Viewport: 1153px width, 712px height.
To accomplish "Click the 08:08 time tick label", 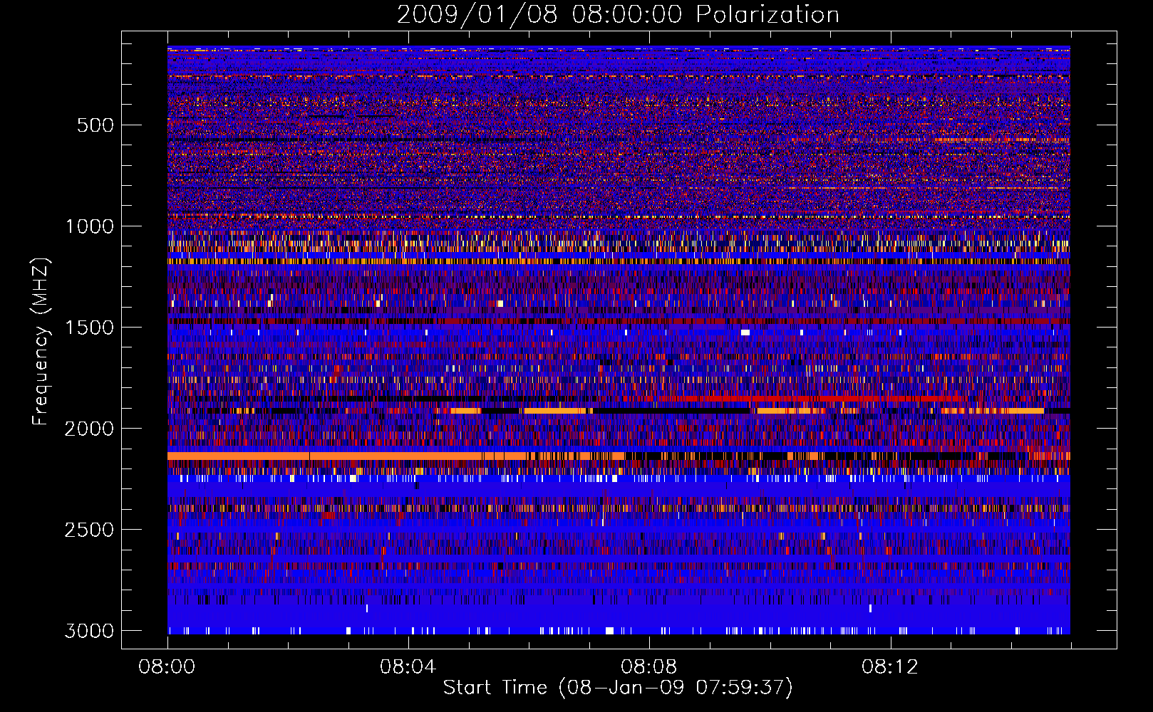I will point(648,667).
